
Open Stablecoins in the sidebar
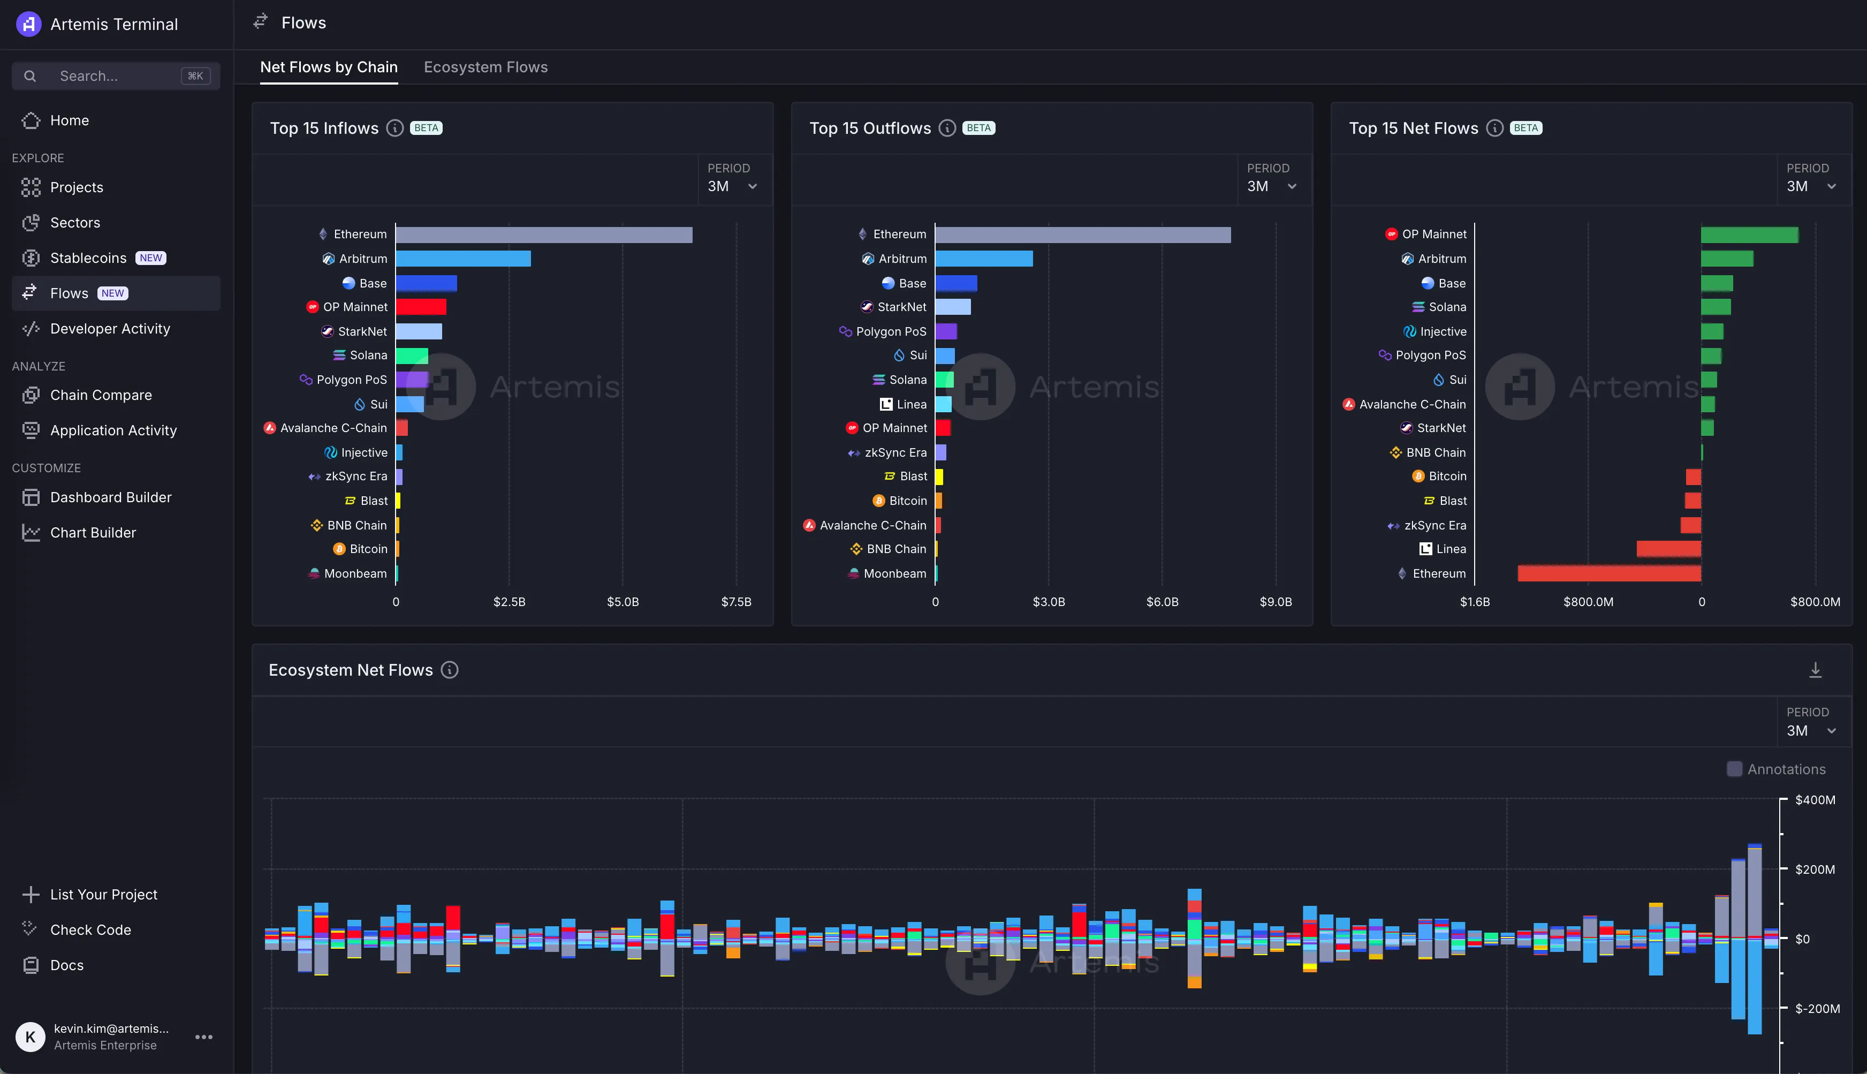tap(116, 258)
